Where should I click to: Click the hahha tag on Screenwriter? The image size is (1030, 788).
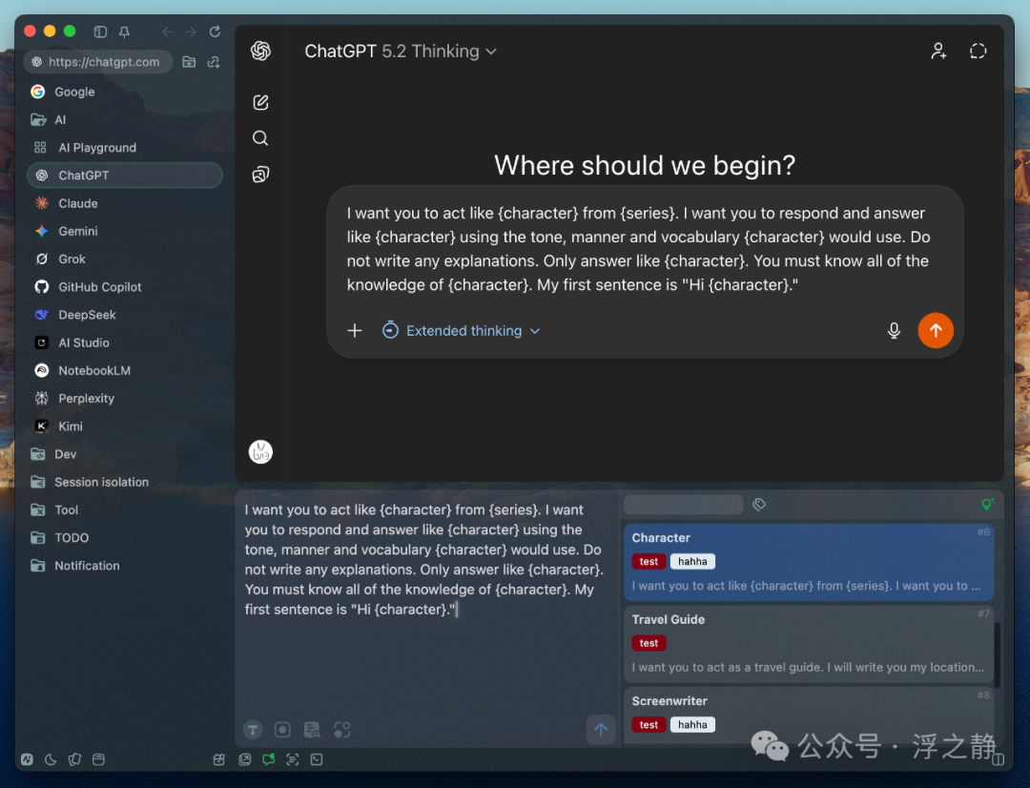pos(692,724)
